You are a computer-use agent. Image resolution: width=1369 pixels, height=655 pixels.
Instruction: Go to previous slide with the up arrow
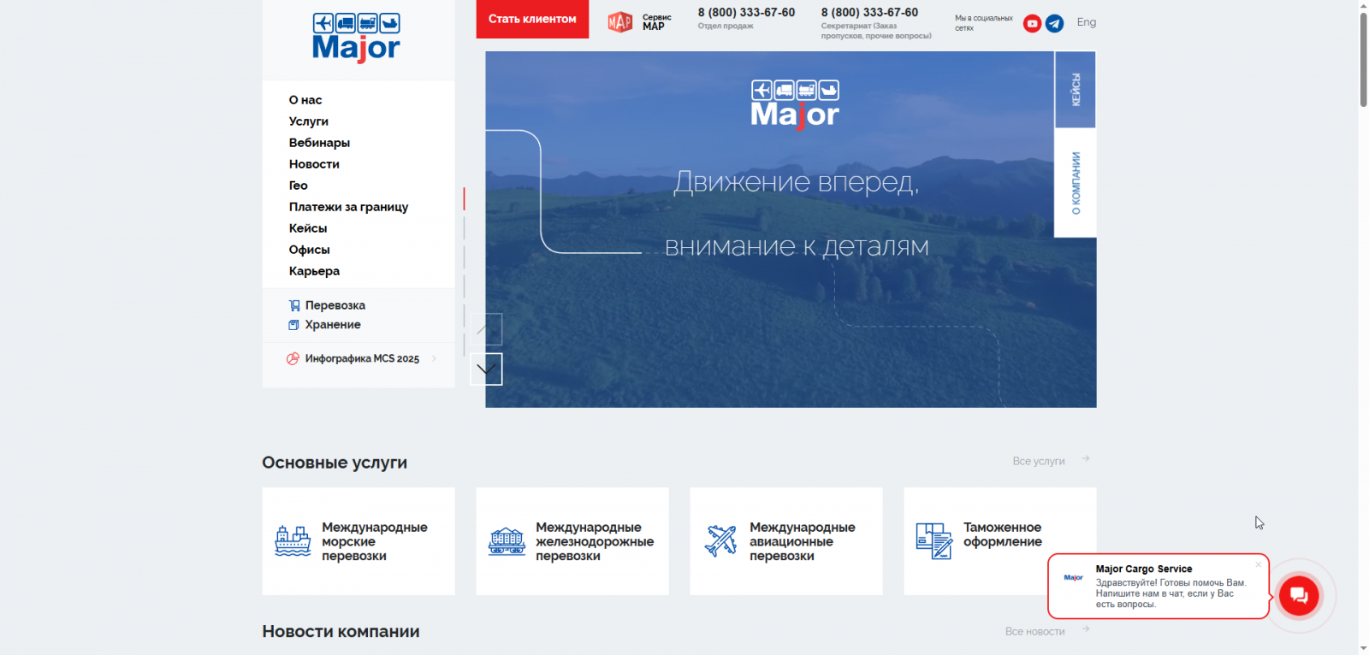click(486, 329)
